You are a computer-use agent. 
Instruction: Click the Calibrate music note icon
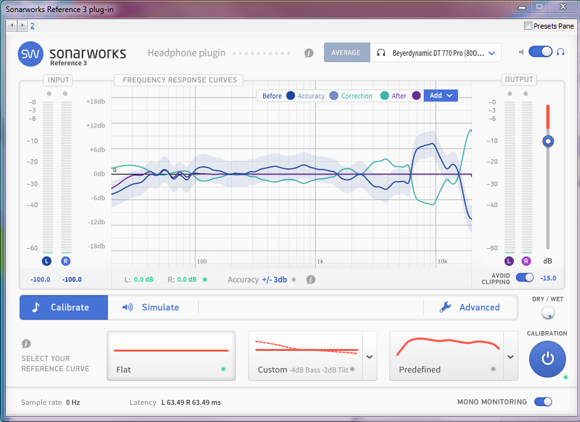(36, 307)
